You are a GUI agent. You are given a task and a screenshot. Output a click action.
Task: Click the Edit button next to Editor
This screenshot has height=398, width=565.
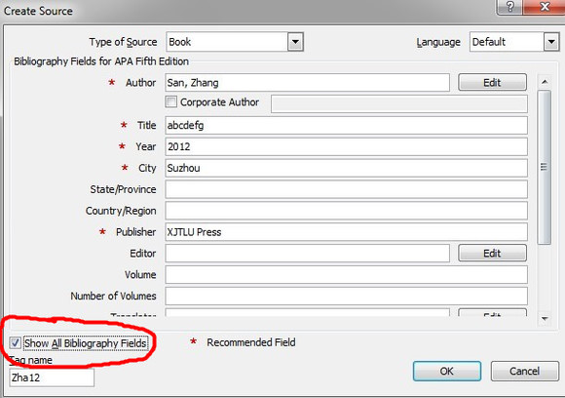(x=492, y=254)
